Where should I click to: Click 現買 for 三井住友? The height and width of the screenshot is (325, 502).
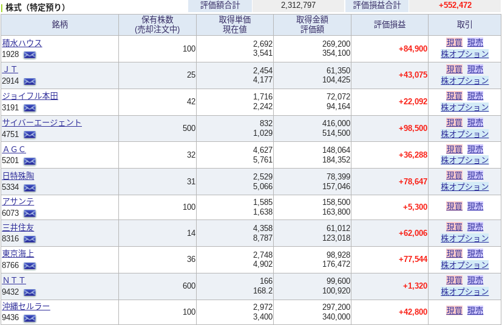[454, 227]
